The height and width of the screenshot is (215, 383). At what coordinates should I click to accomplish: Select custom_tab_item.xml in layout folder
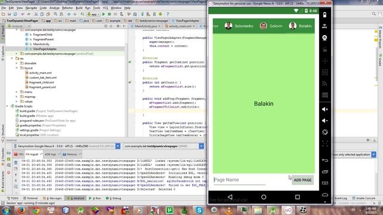click(42, 78)
